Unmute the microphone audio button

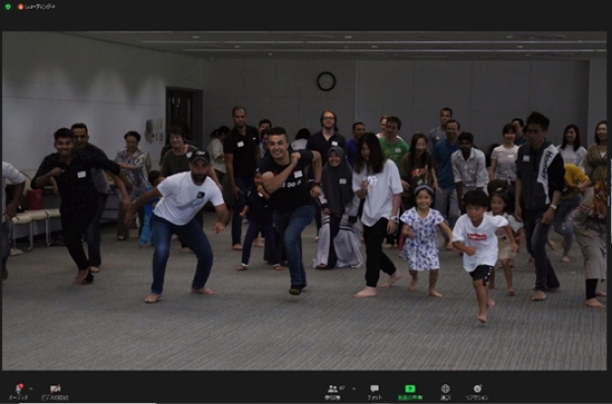(19, 392)
